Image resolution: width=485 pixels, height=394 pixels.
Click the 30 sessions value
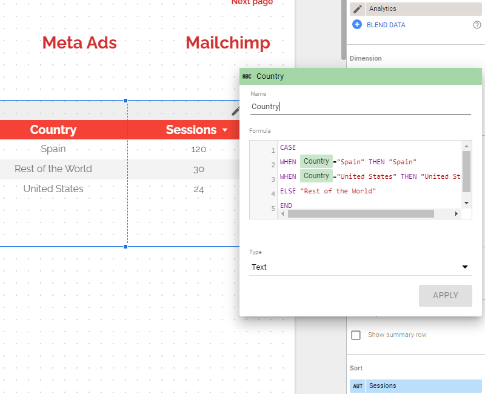tap(199, 170)
